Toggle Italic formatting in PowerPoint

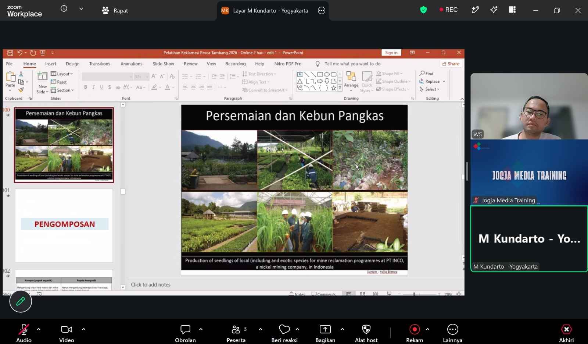(94, 87)
